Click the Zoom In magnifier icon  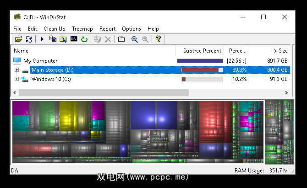[135, 39]
